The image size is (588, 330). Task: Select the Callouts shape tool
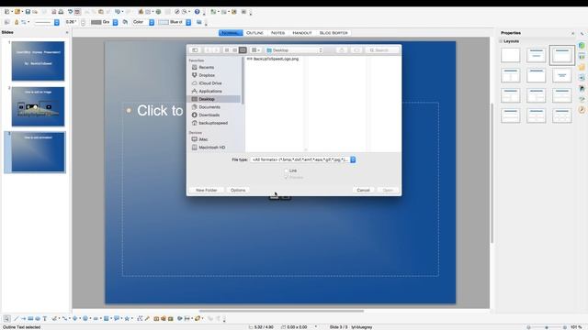pos(117,318)
